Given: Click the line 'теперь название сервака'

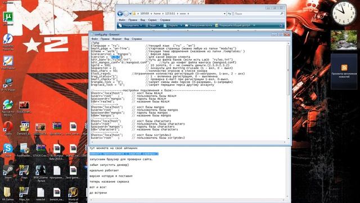Looking at the screenshot, I should tap(109, 182).
